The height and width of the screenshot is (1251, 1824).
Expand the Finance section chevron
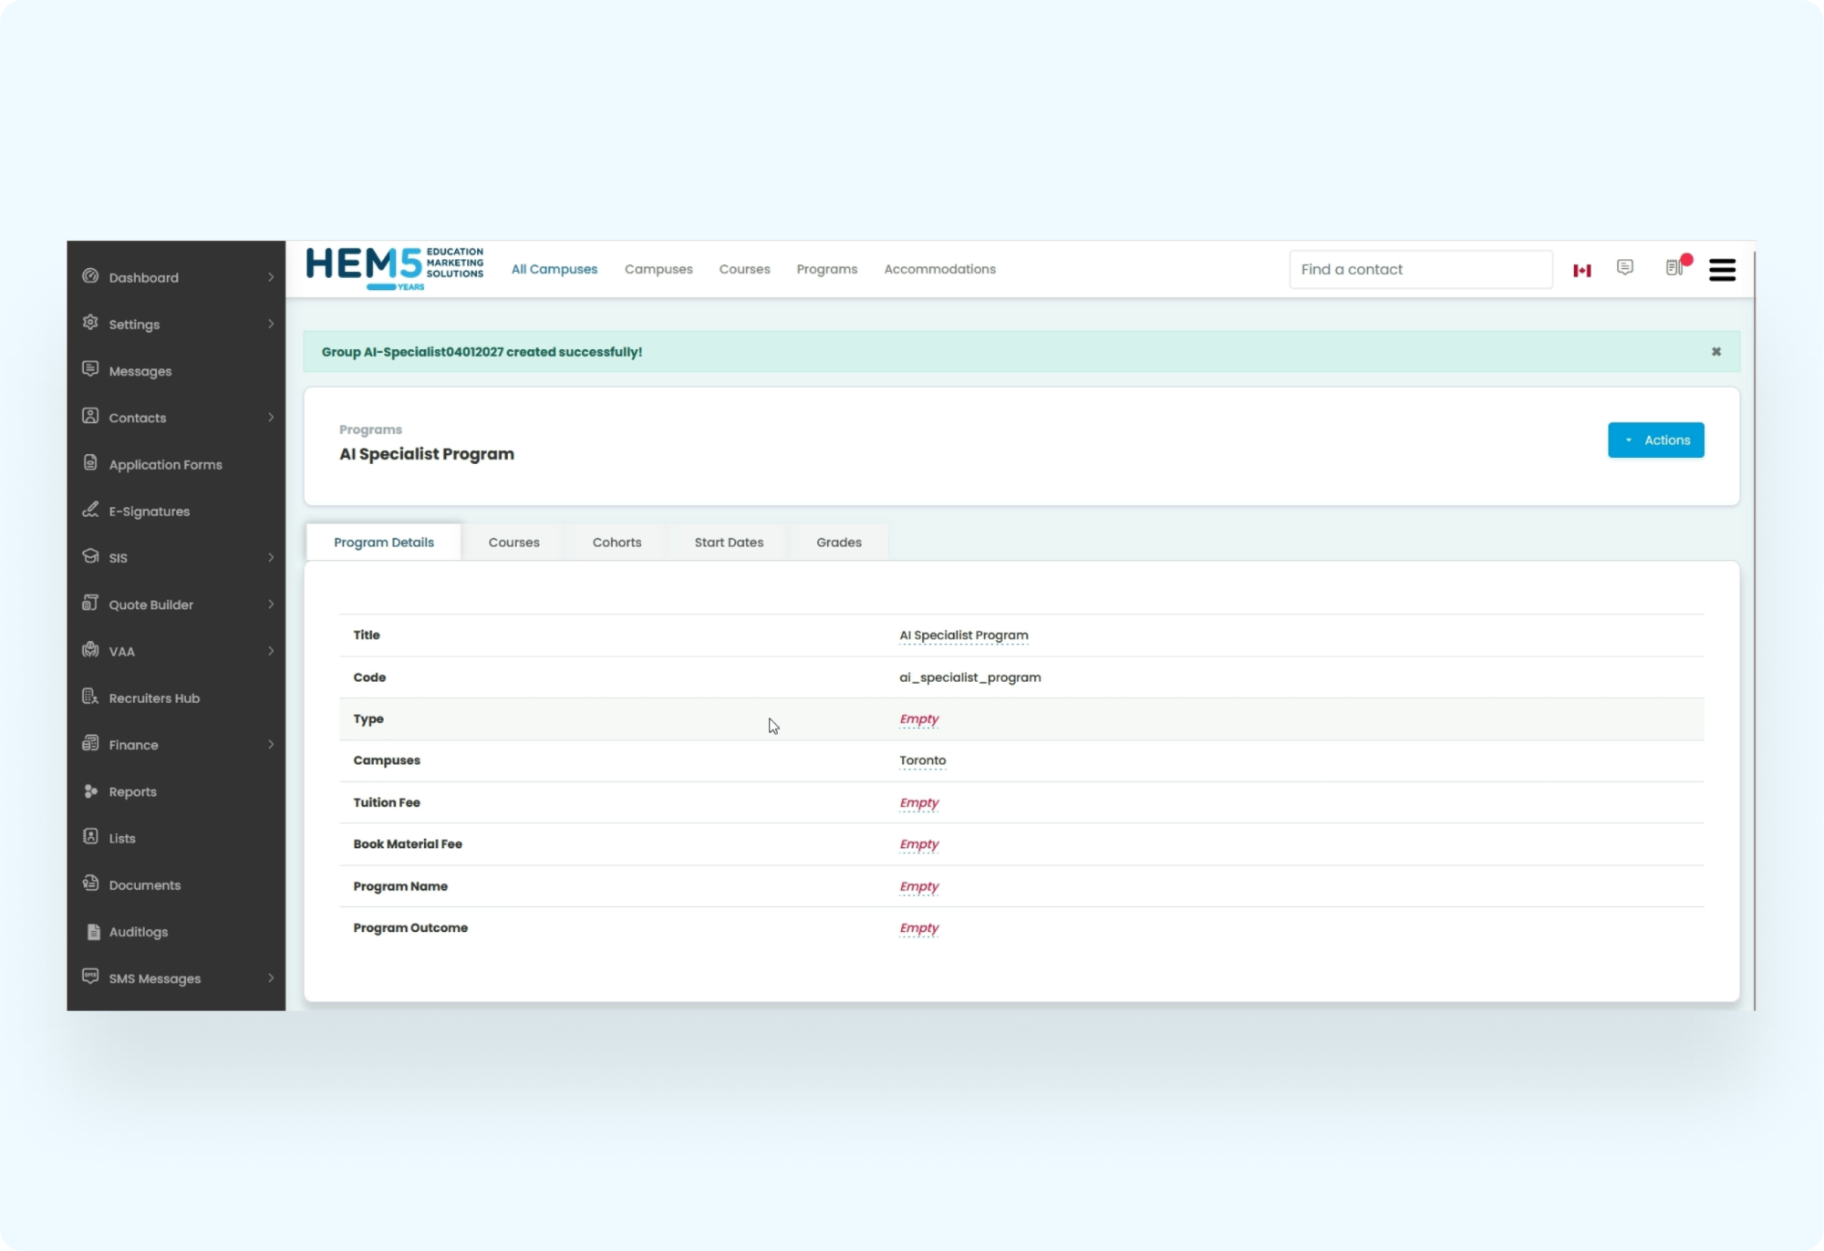coord(271,745)
